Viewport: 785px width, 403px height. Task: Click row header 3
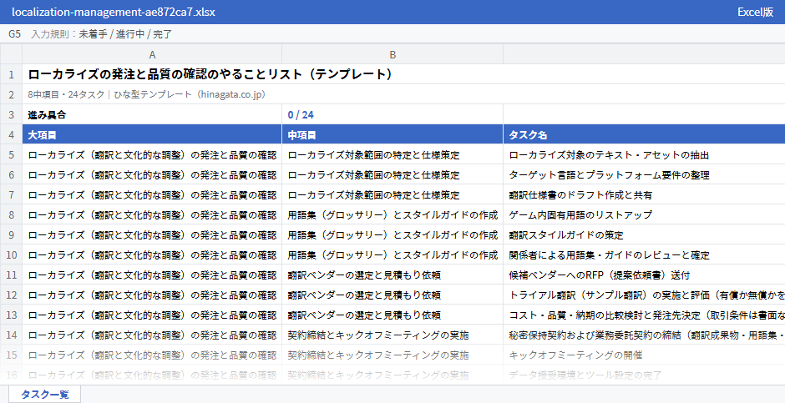click(x=11, y=114)
